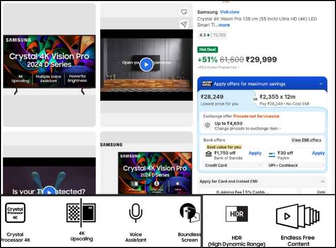
Task: Apply the Paytm ₹30 off offer
Action: click(x=318, y=153)
